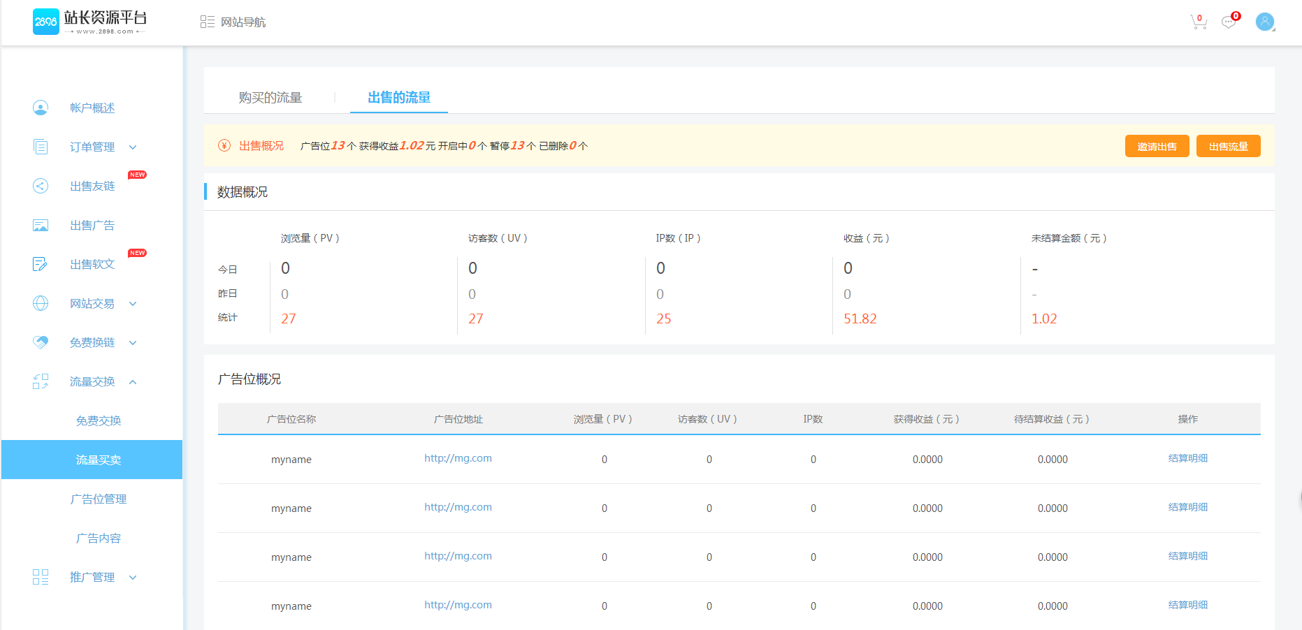Expand the 免费换链 submenu
The height and width of the screenshot is (630, 1302).
point(133,343)
